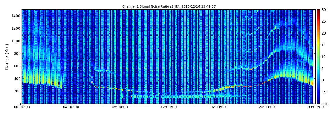
Task: Click the 200 range tick label
Action: (x=17, y=91)
